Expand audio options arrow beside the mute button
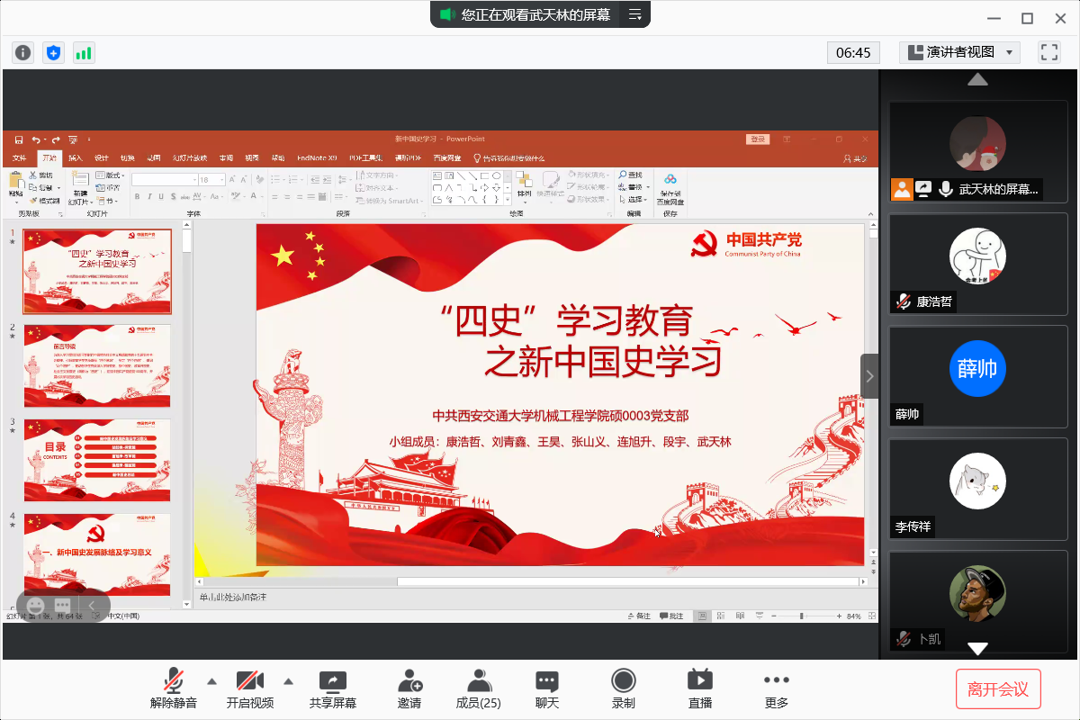The image size is (1080, 720). [211, 680]
